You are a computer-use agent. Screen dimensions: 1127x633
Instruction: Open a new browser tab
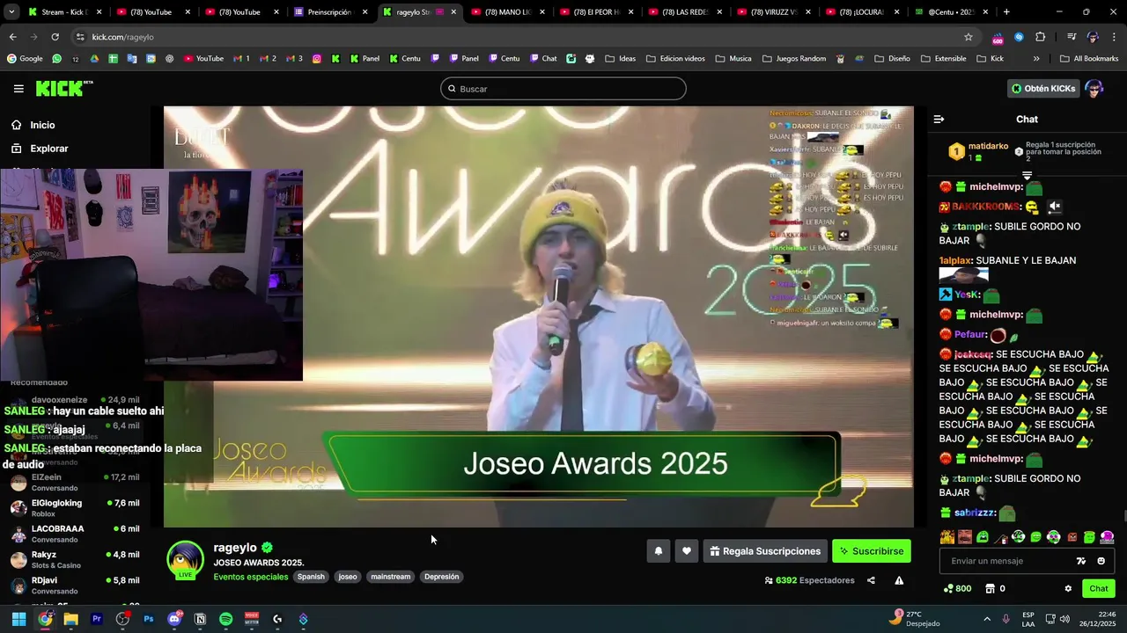point(1006,12)
